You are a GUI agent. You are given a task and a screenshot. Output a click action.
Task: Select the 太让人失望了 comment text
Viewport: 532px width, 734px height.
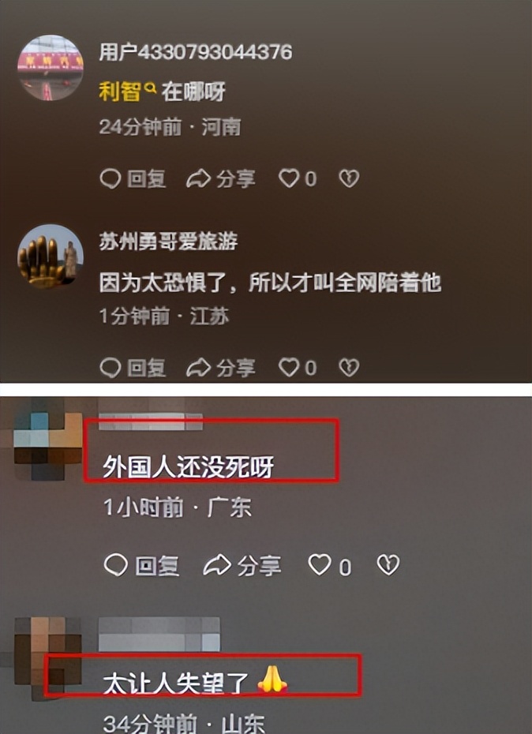pos(175,684)
